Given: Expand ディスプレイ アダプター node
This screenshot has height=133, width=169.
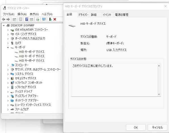Looking at the screenshot, I should tap(8, 96).
